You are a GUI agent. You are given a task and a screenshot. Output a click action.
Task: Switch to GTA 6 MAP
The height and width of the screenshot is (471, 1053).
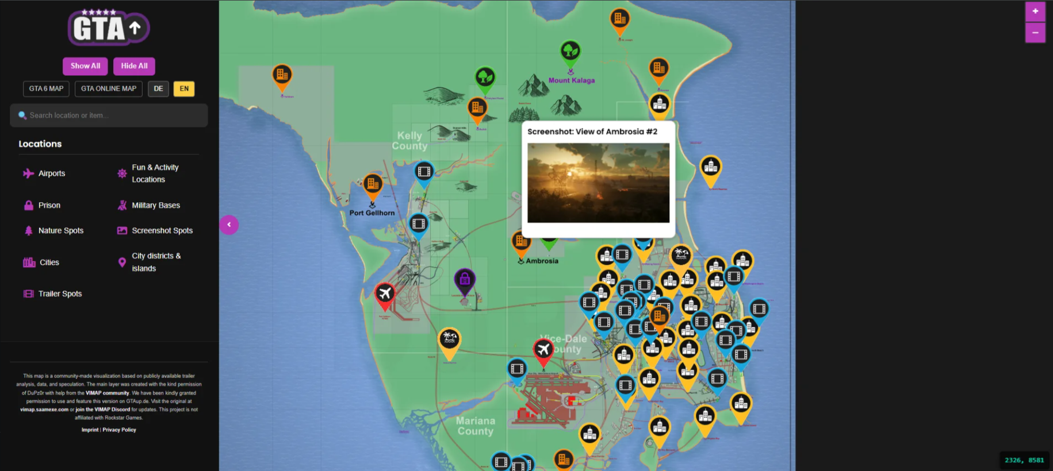click(x=46, y=88)
